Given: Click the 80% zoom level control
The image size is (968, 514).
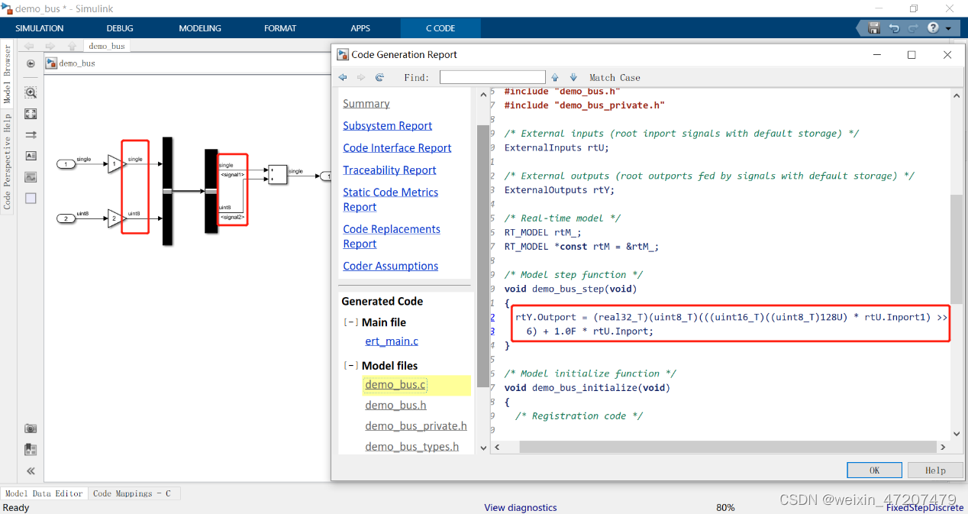Looking at the screenshot, I should (x=724, y=507).
